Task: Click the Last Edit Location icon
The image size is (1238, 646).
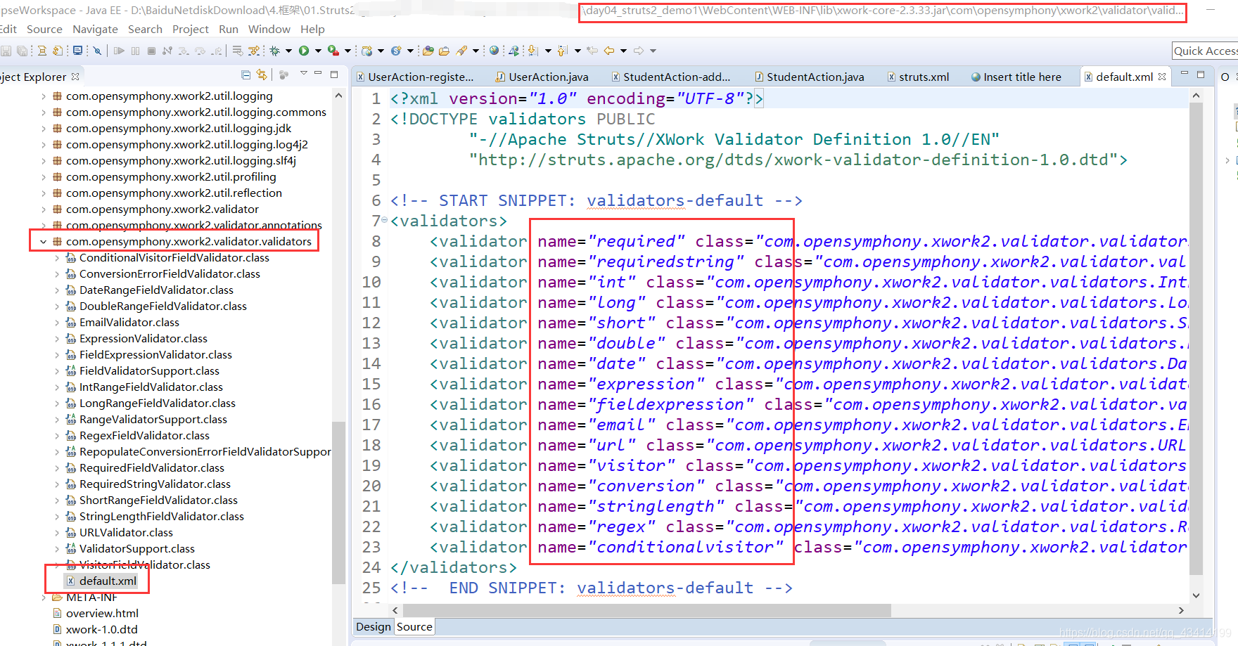Action: click(592, 51)
